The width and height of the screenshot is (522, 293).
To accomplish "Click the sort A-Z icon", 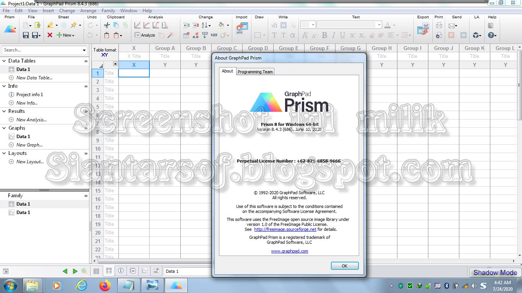I will [x=204, y=25].
